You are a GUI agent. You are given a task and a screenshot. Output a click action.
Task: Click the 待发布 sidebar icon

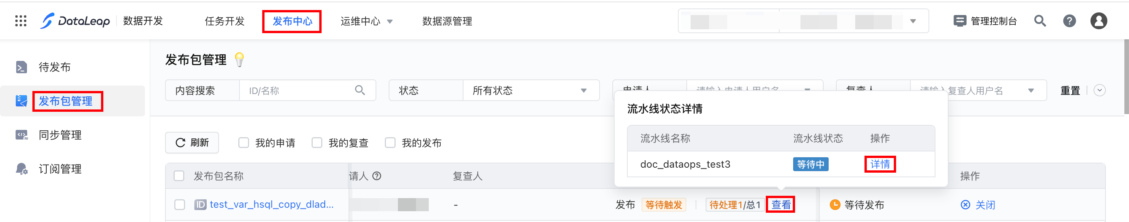point(22,67)
